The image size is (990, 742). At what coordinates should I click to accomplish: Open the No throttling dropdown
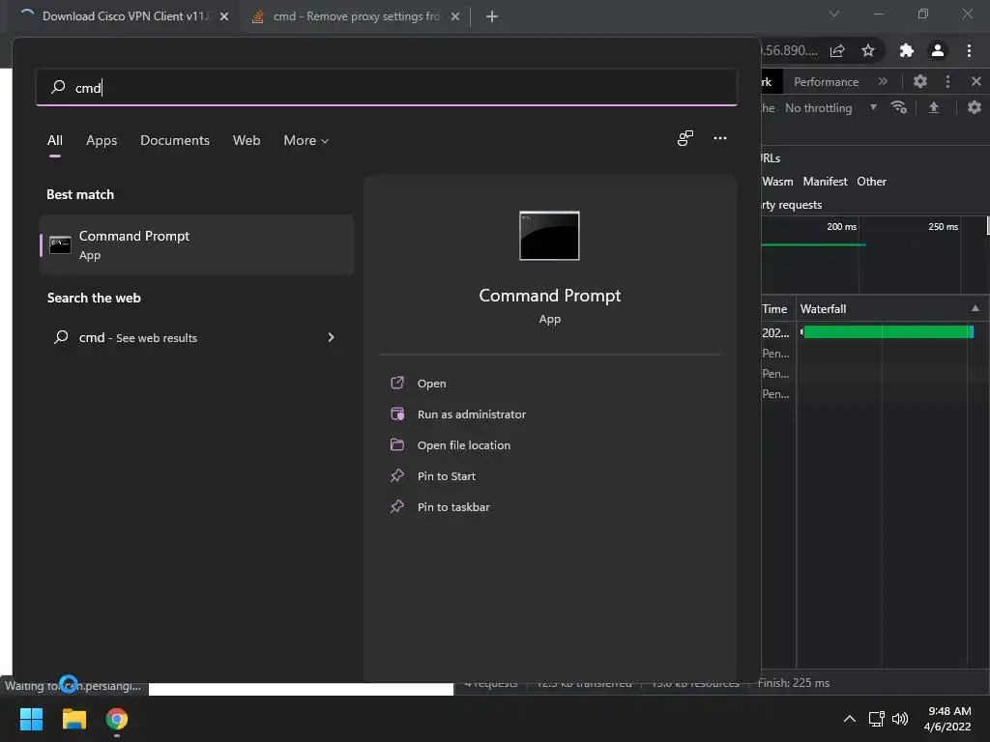point(830,108)
